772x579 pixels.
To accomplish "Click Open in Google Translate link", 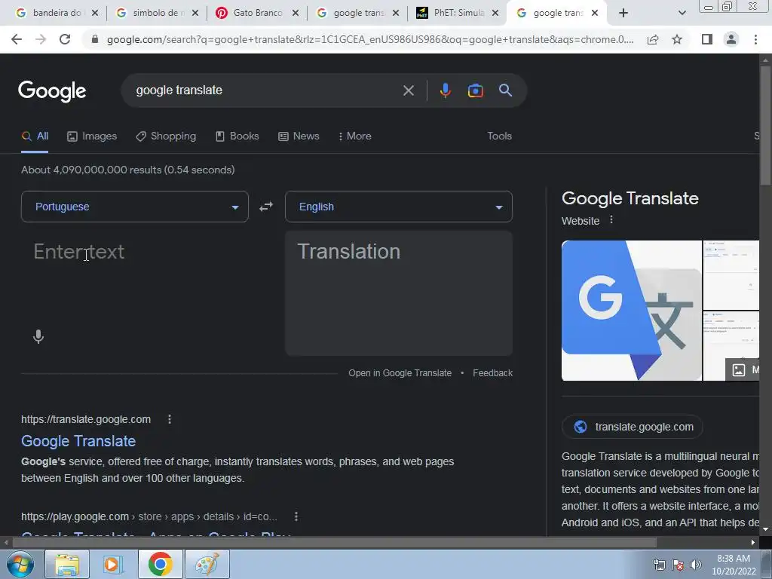I will 400,373.
